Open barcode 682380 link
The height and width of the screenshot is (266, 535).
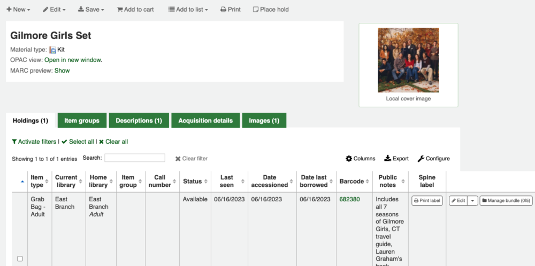pos(349,199)
